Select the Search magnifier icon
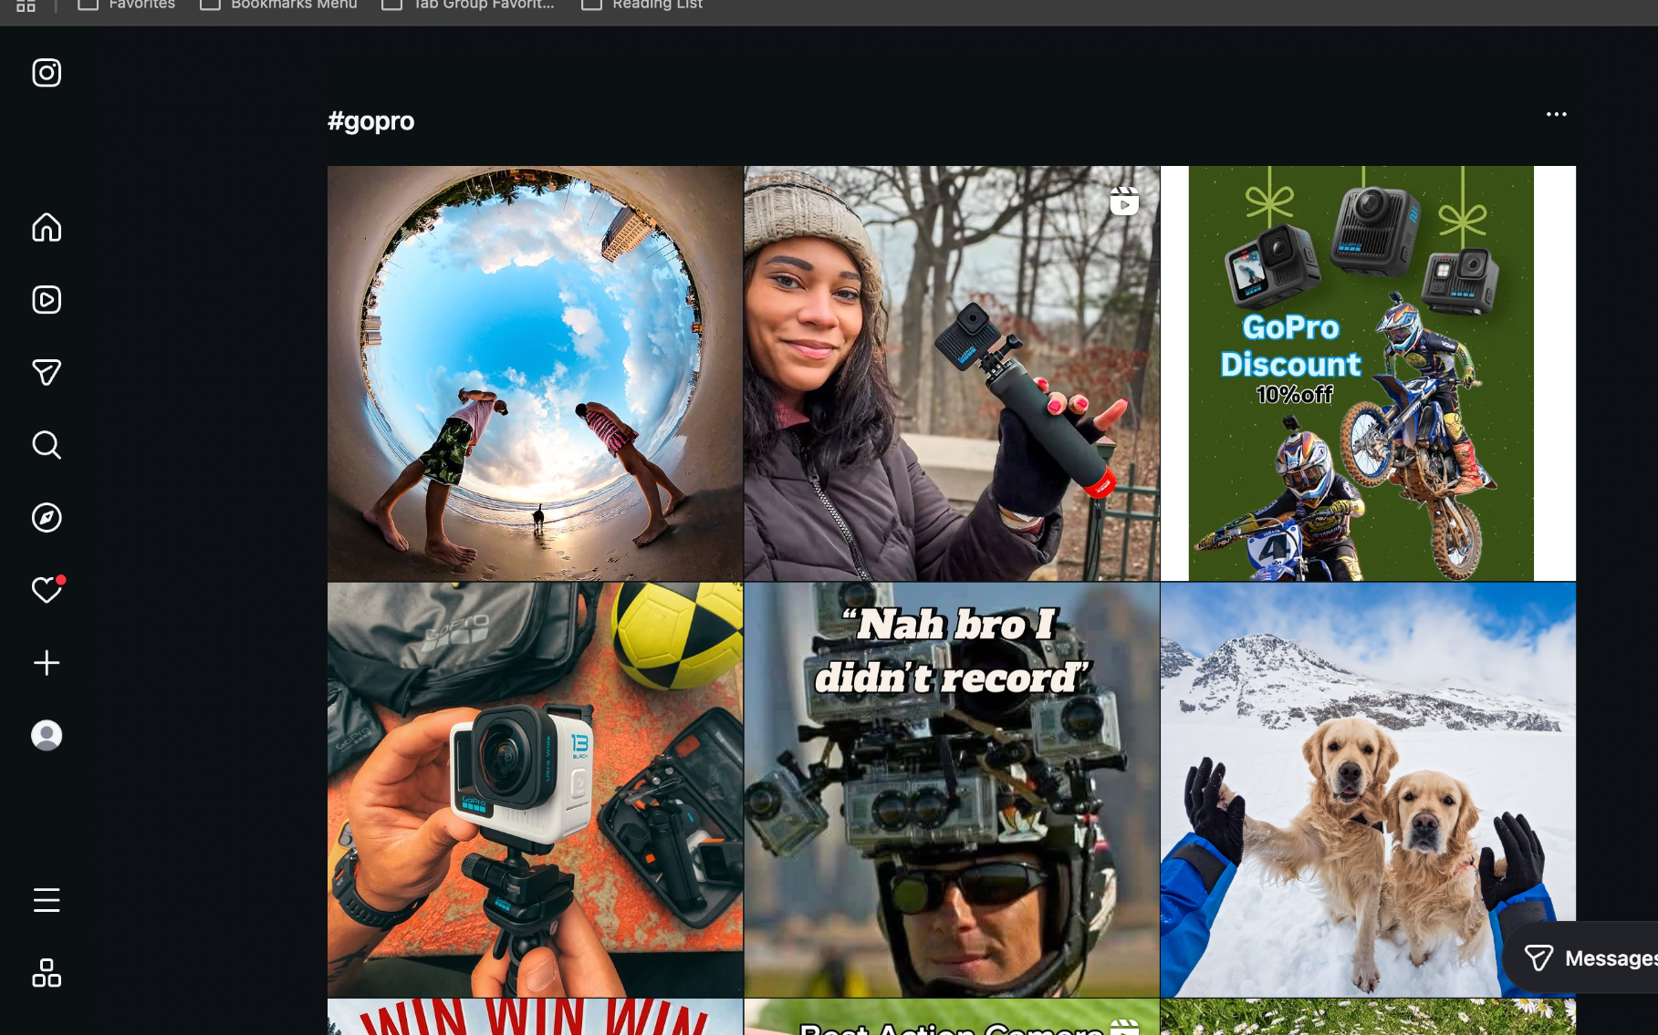 pos(46,445)
